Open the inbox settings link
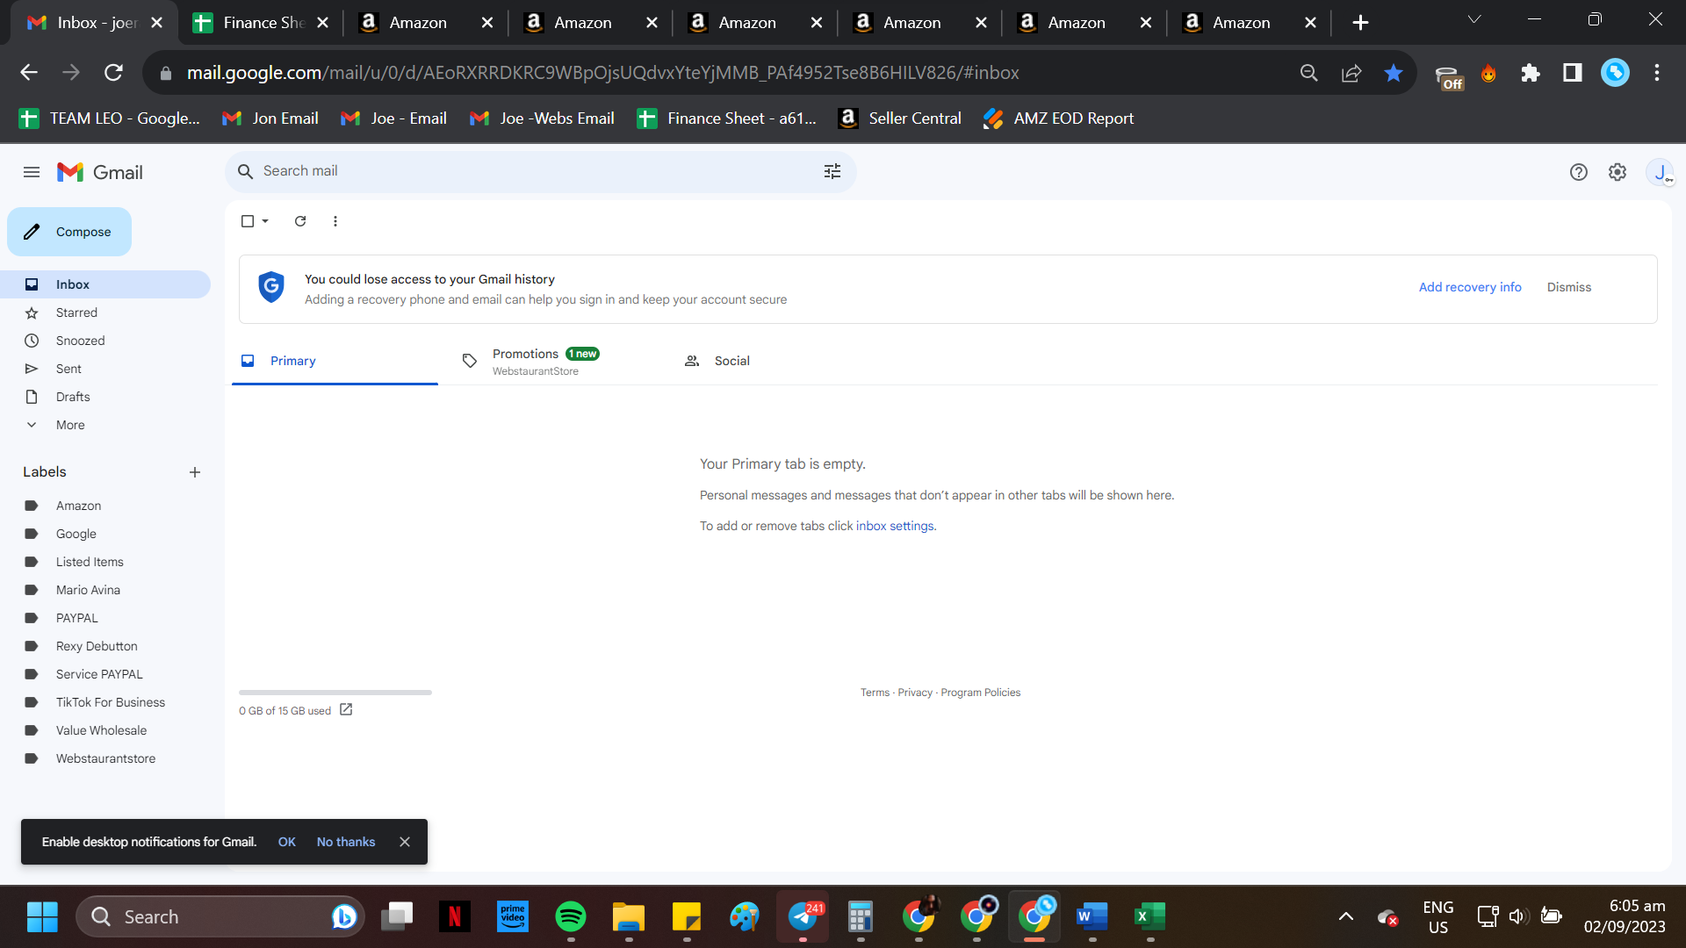Viewport: 1686px width, 948px height. [x=895, y=526]
